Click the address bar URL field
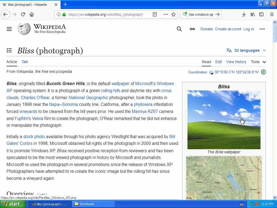Image resolution: width=277 pixels, height=208 pixels. [106, 15]
